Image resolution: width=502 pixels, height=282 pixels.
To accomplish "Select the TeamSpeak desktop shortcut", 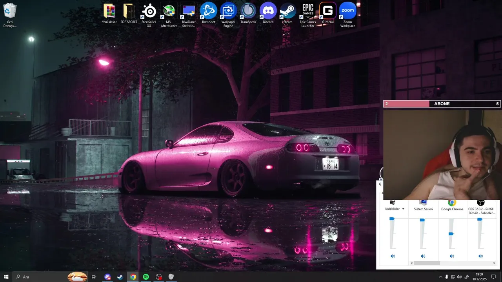I will click(x=248, y=14).
